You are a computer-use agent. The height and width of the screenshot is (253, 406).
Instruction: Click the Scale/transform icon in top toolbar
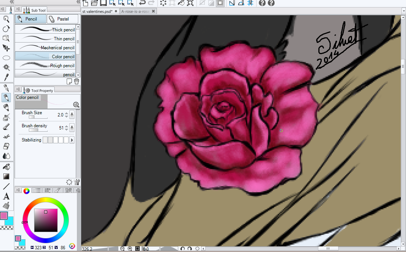click(190, 3)
